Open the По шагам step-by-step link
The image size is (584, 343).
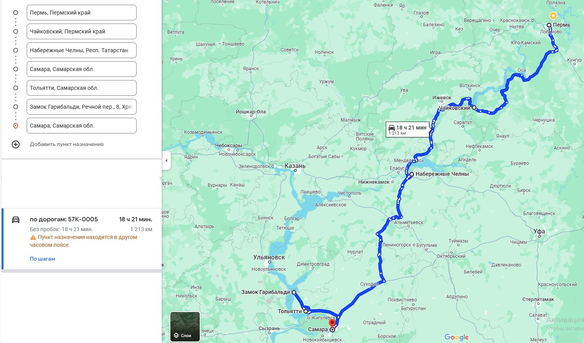click(42, 259)
